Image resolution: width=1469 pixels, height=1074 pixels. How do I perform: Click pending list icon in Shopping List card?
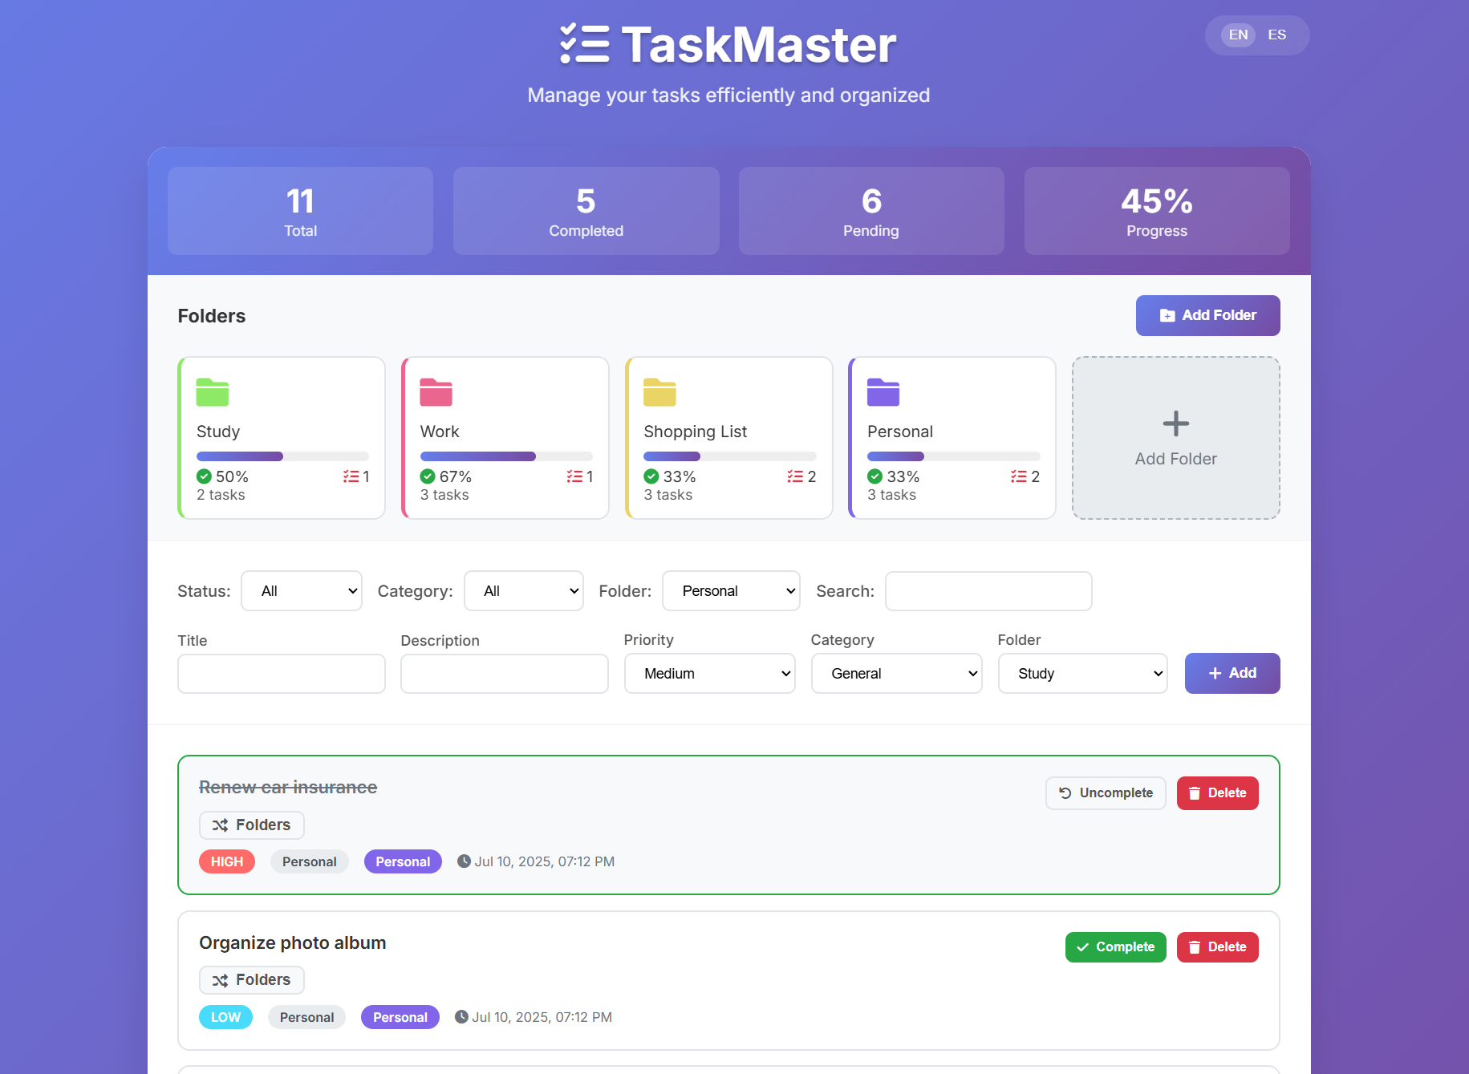point(795,476)
